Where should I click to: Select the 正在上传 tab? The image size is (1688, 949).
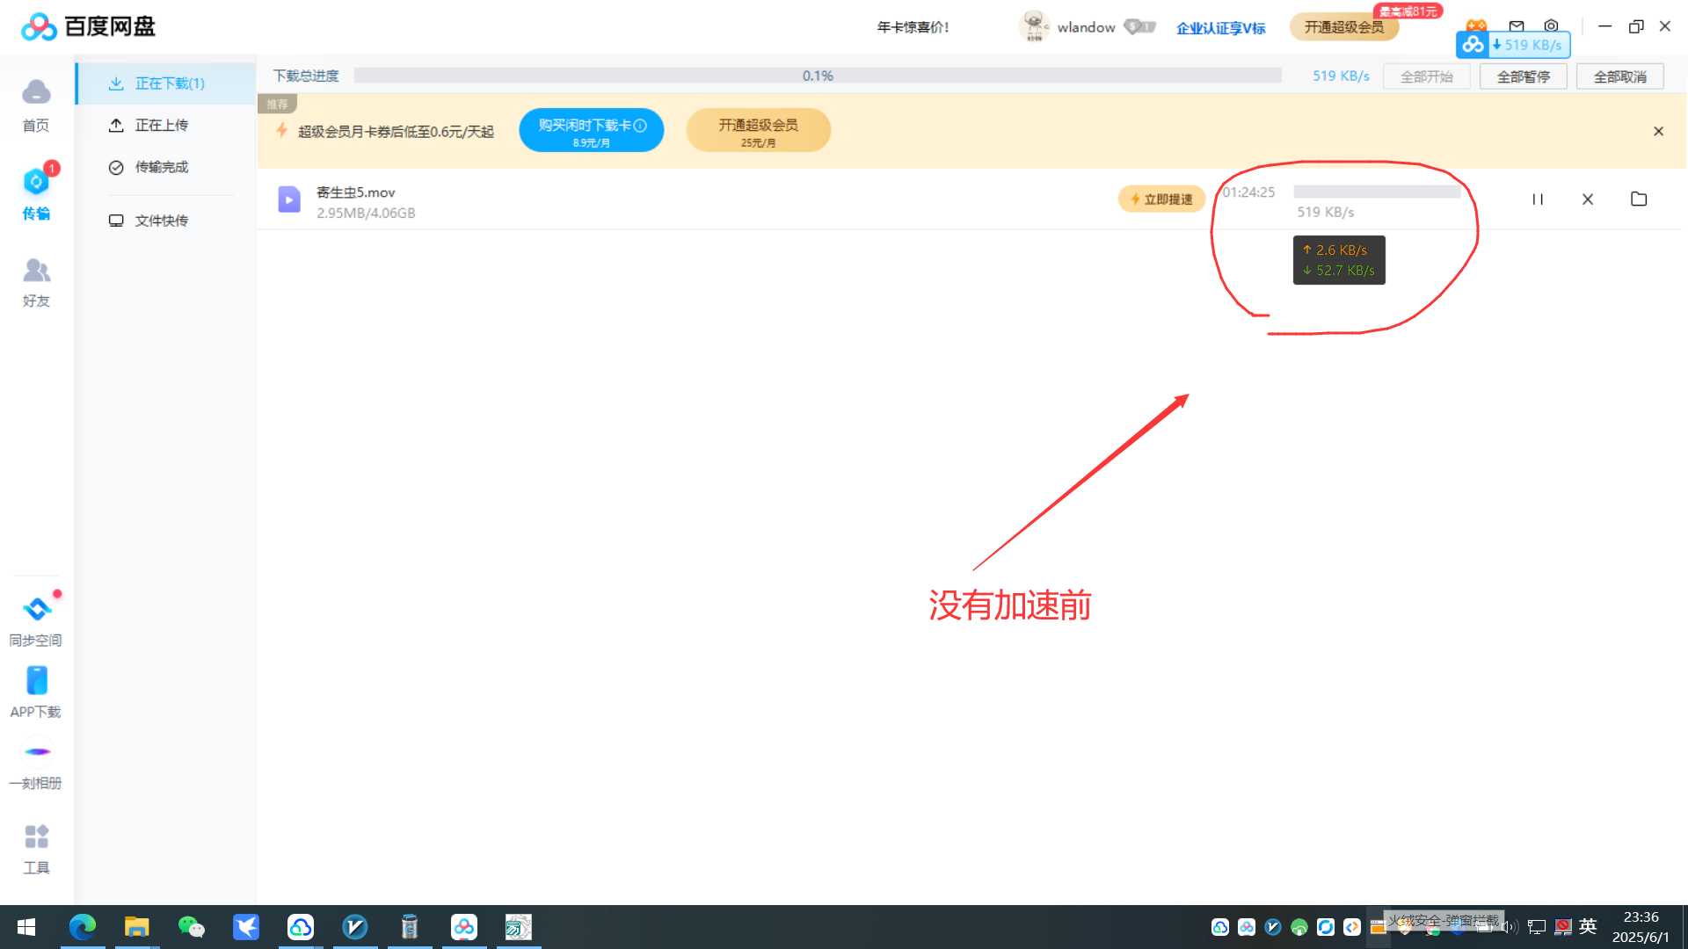click(x=166, y=126)
